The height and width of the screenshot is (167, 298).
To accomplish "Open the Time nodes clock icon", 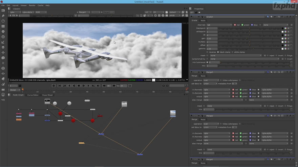I will click(3, 21).
